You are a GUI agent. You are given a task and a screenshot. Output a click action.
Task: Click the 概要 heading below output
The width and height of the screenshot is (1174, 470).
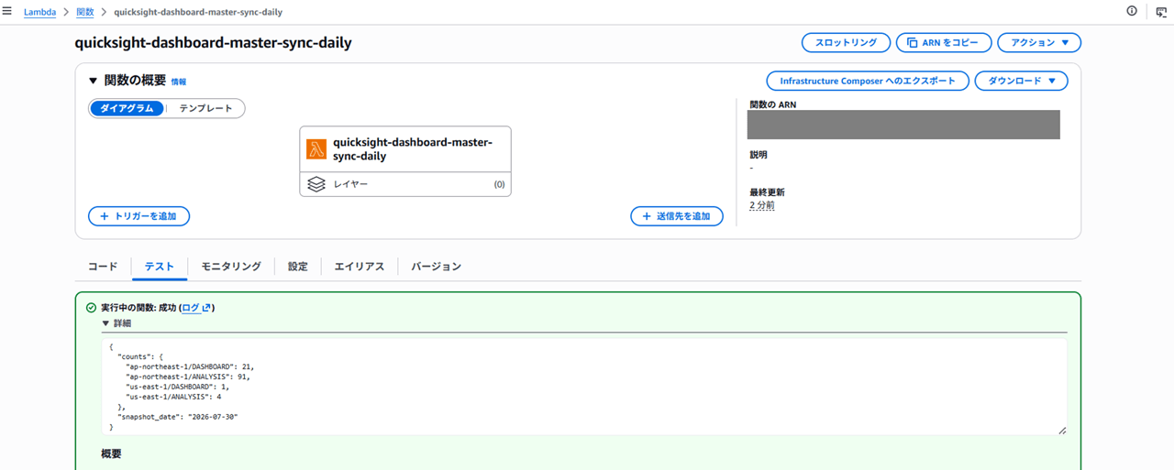pyautogui.click(x=111, y=454)
